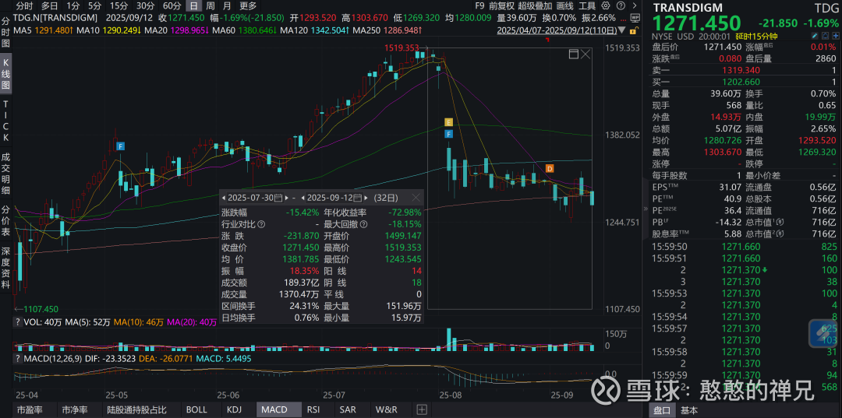
Task: Select the 周 weekly period
Action: [x=210, y=6]
